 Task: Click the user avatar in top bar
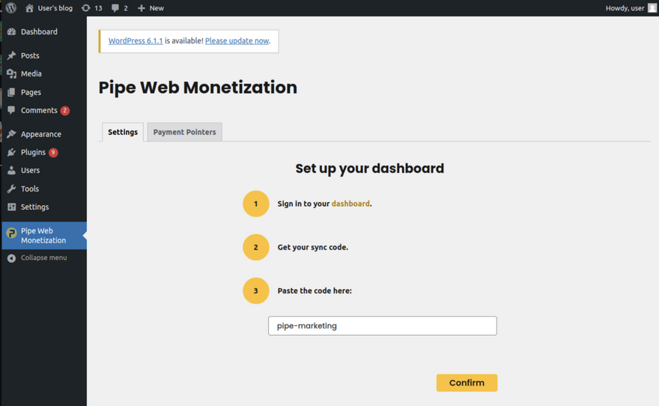[x=652, y=8]
